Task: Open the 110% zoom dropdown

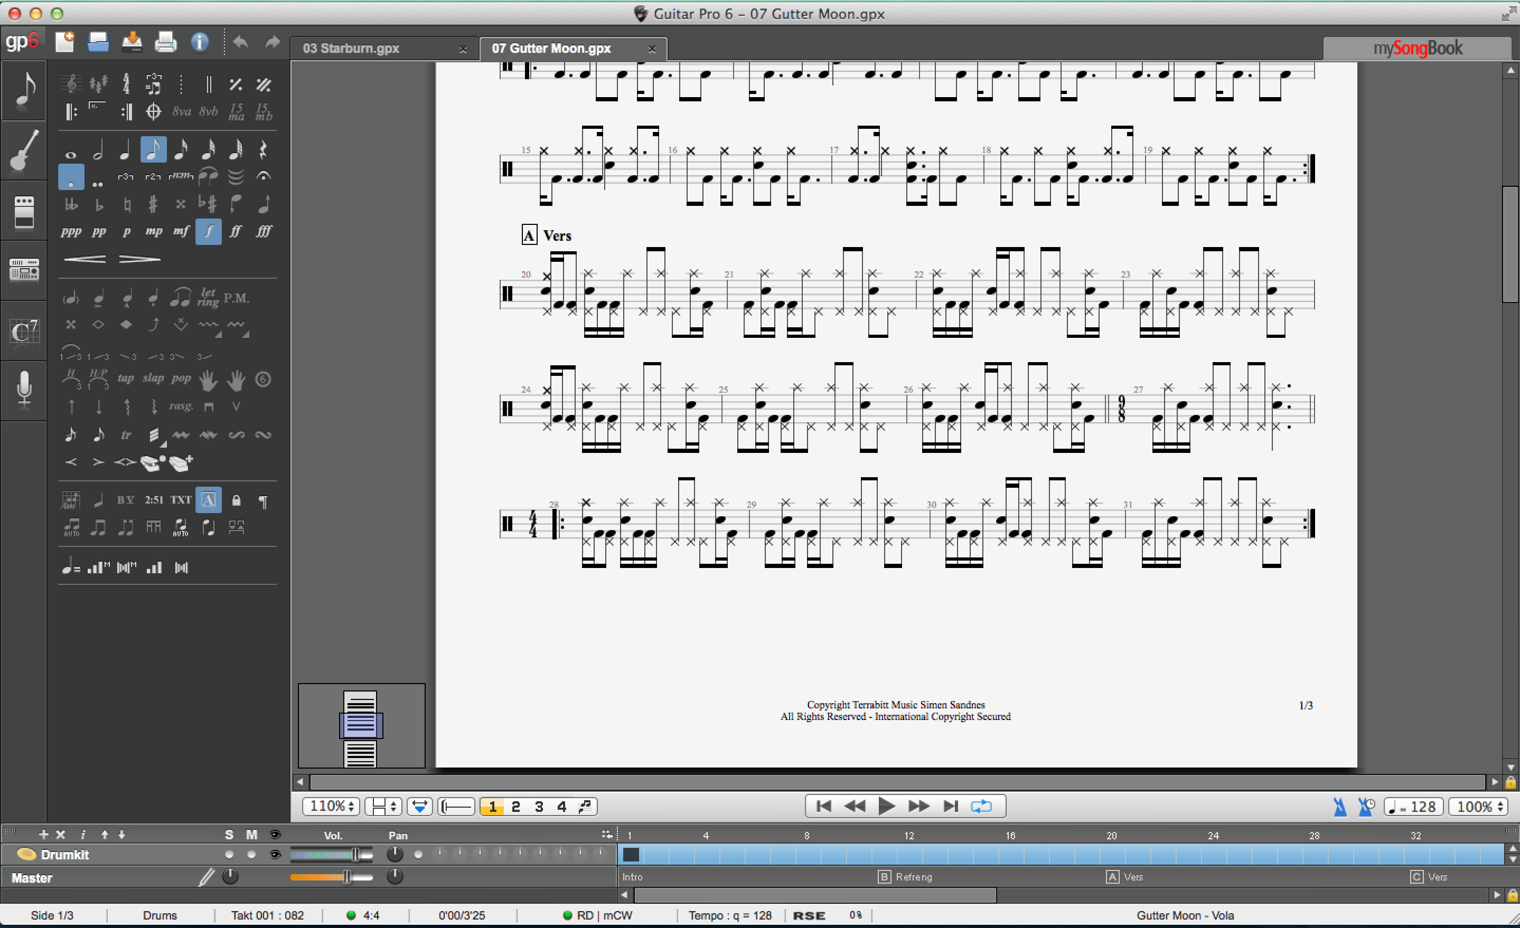Action: [331, 807]
